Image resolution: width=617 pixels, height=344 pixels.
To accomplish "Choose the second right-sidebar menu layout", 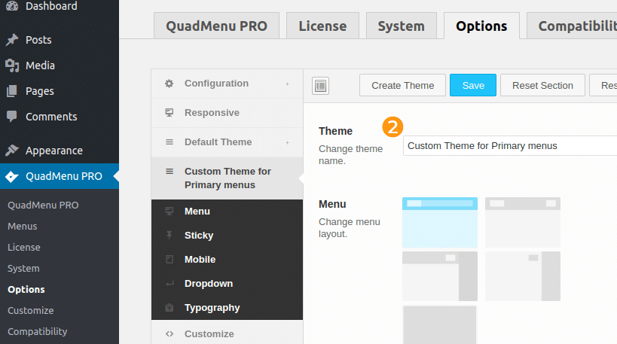I will point(523,276).
